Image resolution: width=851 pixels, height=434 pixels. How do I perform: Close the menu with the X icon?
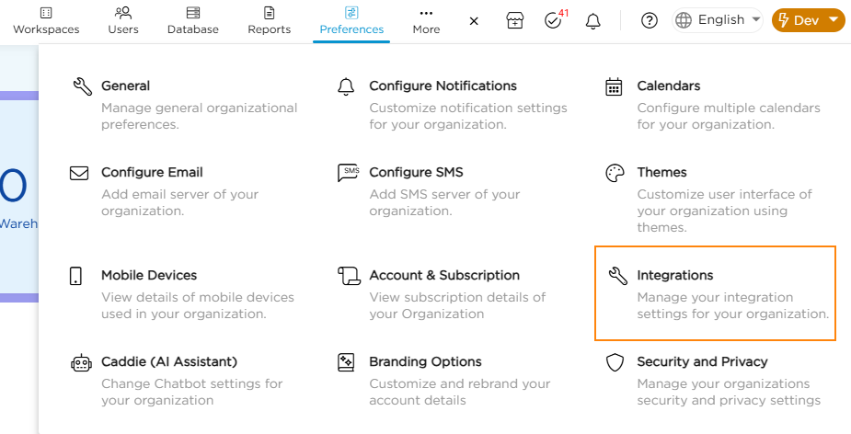474,20
